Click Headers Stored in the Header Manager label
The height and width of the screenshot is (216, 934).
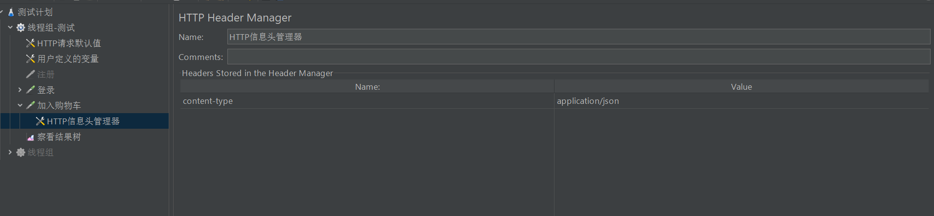pos(257,73)
